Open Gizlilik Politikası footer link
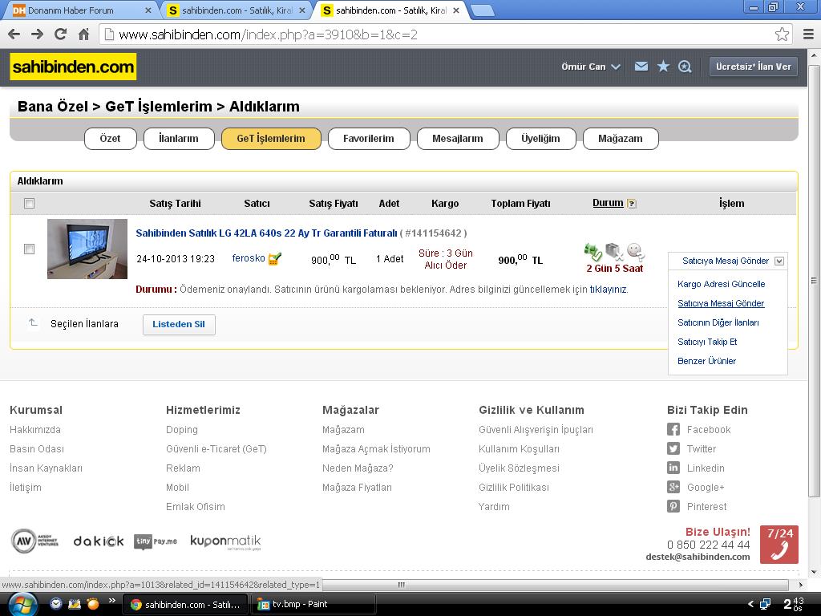Viewport: 821px width, 616px height. point(514,487)
